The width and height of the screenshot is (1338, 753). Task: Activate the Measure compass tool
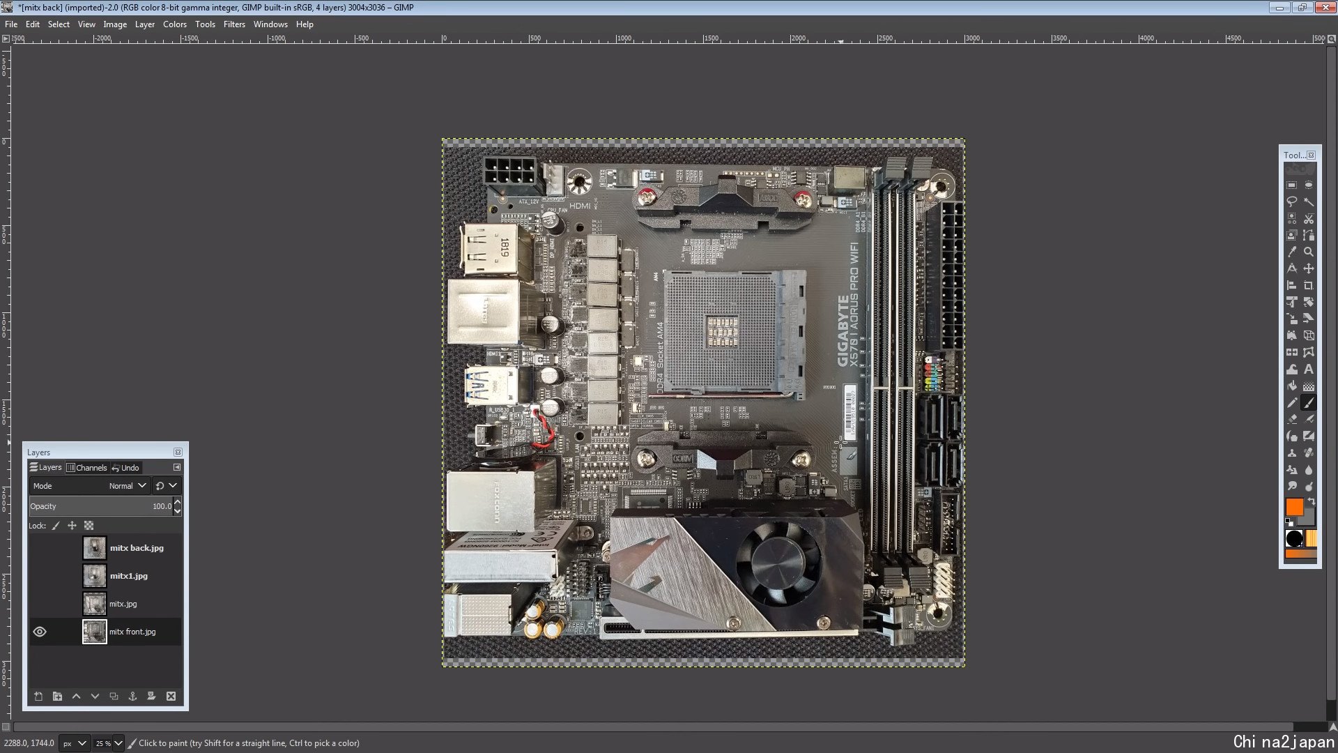(x=1291, y=268)
